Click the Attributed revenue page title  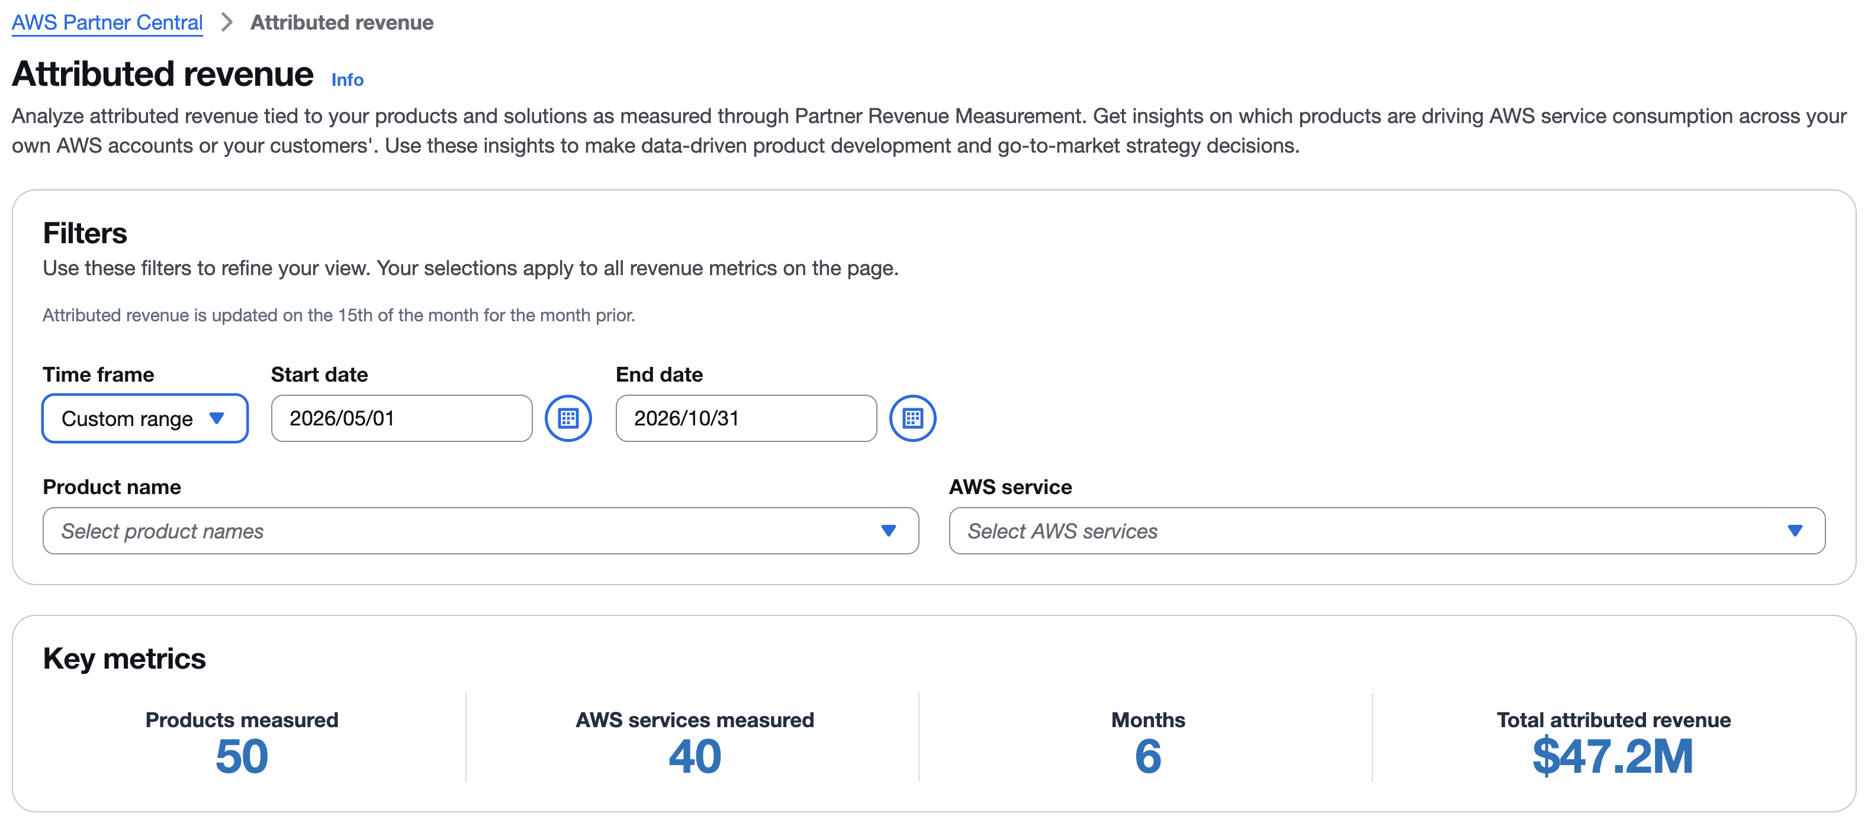coord(163,74)
